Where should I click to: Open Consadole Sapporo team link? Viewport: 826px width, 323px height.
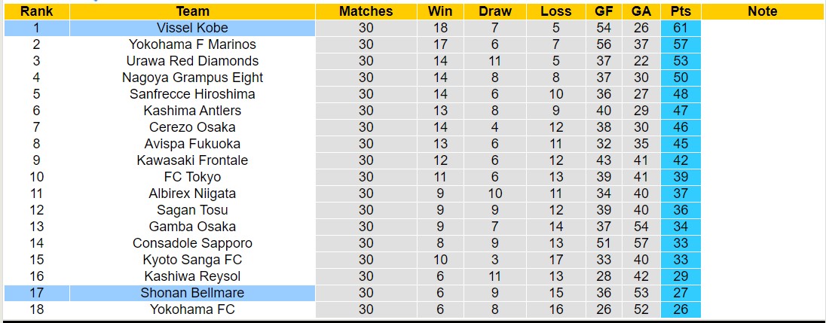pos(192,243)
